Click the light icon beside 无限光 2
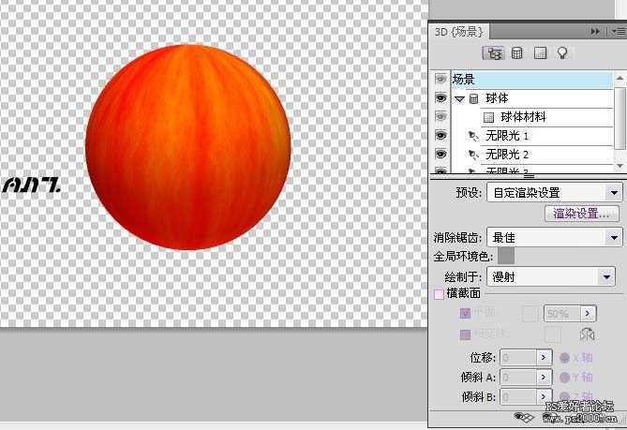Screen dimensions: 627x430 click(473, 155)
